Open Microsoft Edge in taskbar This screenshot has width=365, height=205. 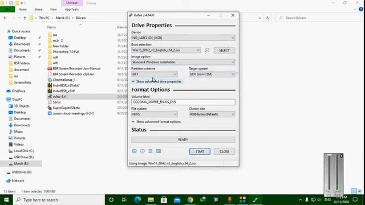click(138, 200)
